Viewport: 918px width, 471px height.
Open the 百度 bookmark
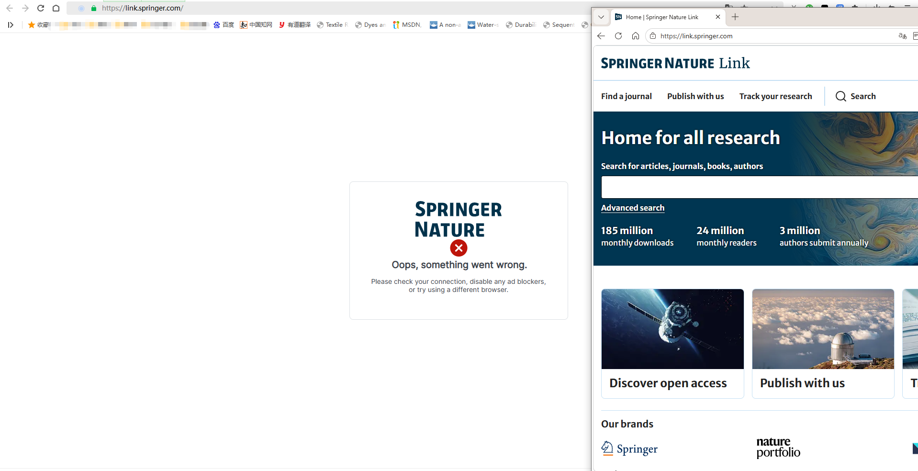pyautogui.click(x=224, y=25)
